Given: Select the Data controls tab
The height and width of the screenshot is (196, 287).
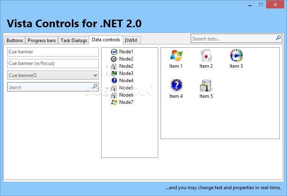Looking at the screenshot, I should [x=106, y=40].
